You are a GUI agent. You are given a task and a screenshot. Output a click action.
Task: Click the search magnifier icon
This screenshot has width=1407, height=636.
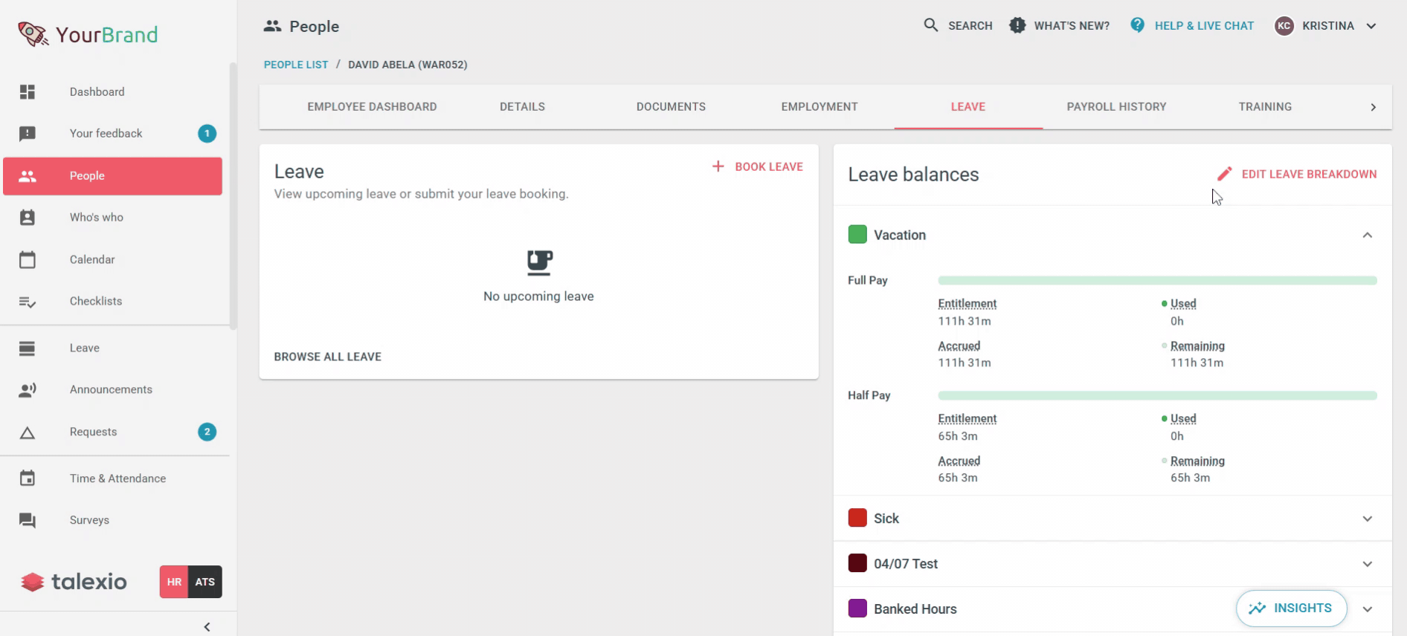click(x=931, y=25)
